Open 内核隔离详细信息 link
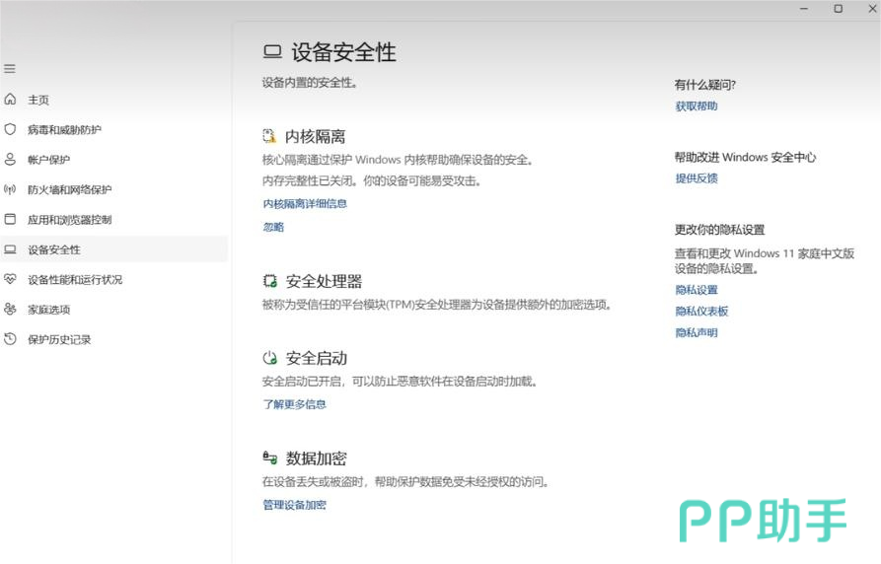 click(305, 204)
